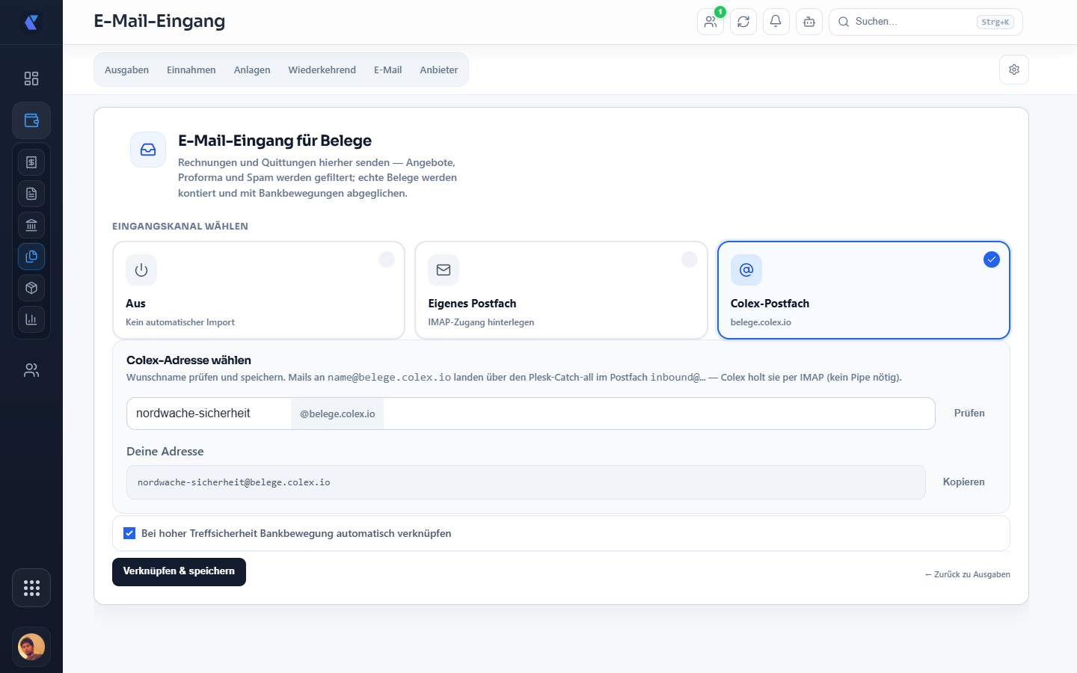Switch to the Ausgaben tab
This screenshot has height=673, width=1077.
point(126,70)
